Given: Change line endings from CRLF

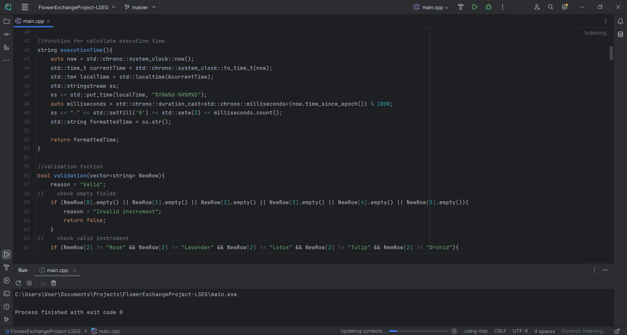Looking at the screenshot, I should pos(500,331).
